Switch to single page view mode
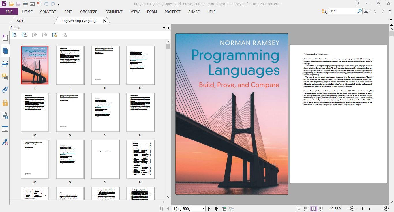 pos(299,209)
